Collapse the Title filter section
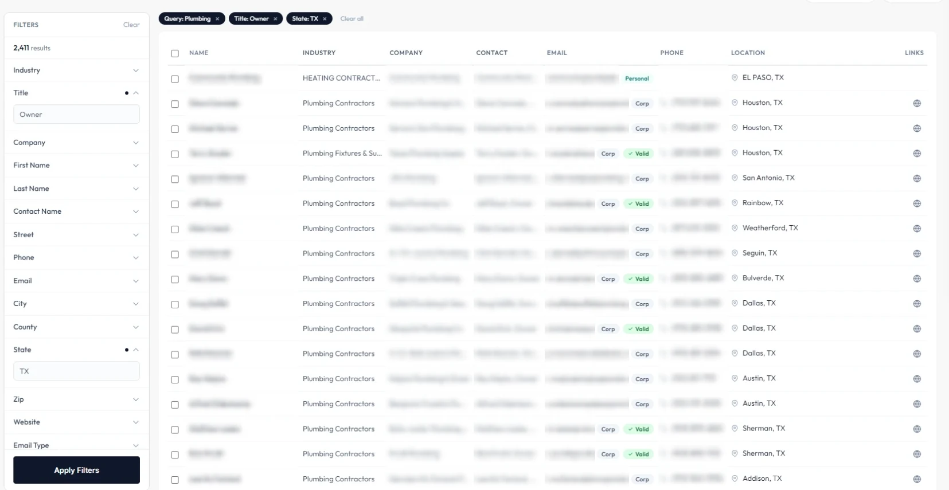Image resolution: width=949 pixels, height=490 pixels. 76,93
